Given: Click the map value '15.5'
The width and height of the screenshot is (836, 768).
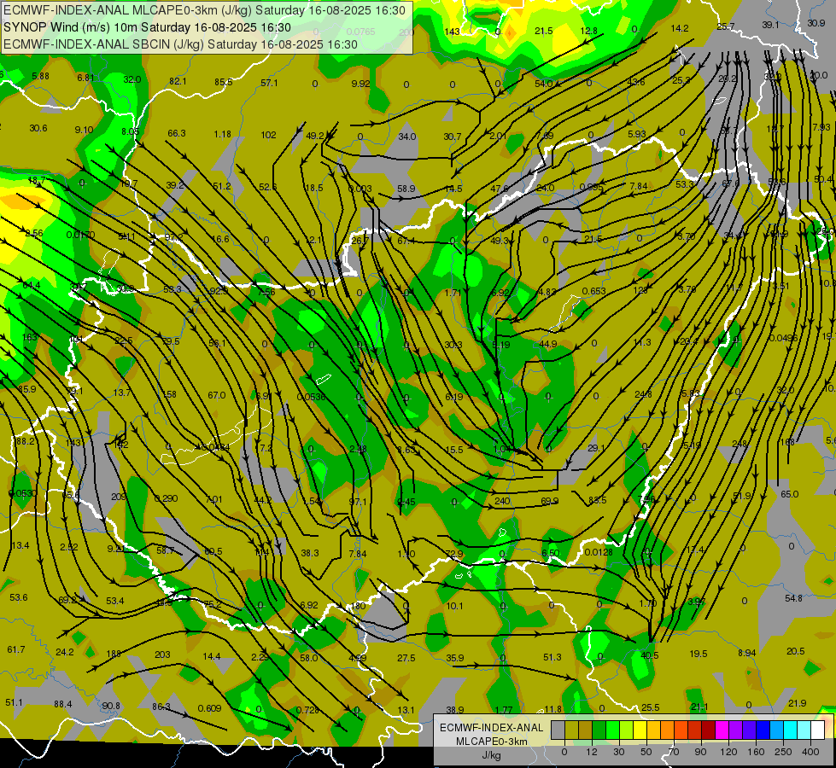Looking at the screenshot, I should (453, 450).
